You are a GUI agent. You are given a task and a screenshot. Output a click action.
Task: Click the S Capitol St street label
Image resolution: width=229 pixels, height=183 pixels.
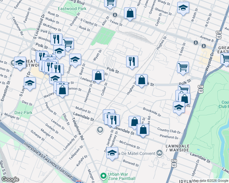(89, 23)
